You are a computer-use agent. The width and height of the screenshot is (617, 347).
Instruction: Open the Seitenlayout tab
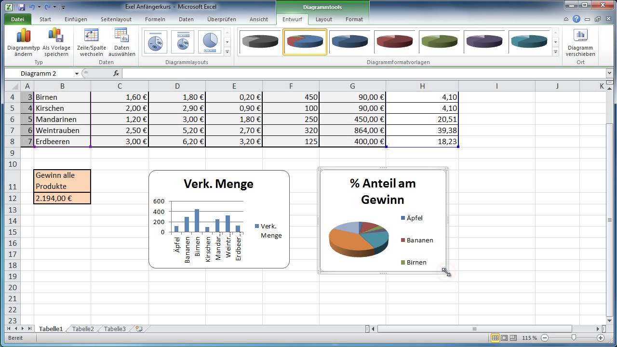tap(116, 19)
